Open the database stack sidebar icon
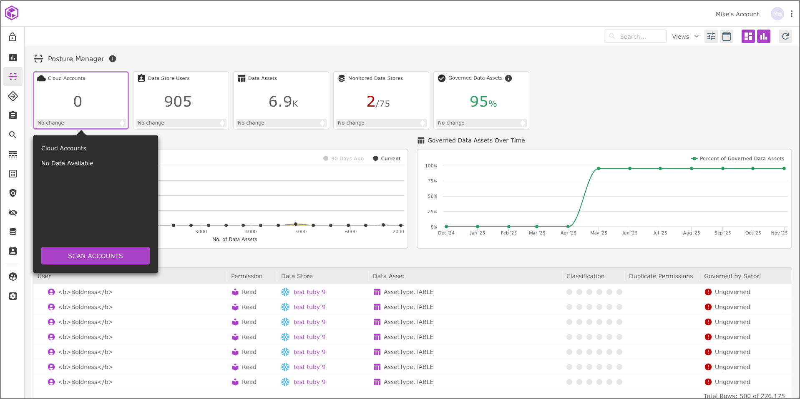Screen dimensions: 800x399 pyautogui.click(x=13, y=232)
